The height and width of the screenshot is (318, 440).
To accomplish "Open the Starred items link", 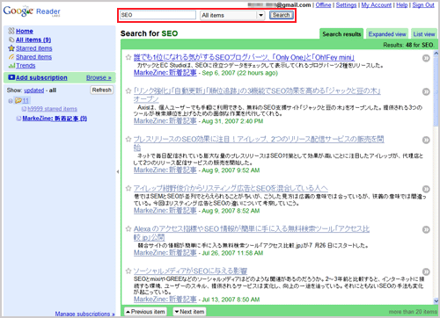I will (34, 48).
